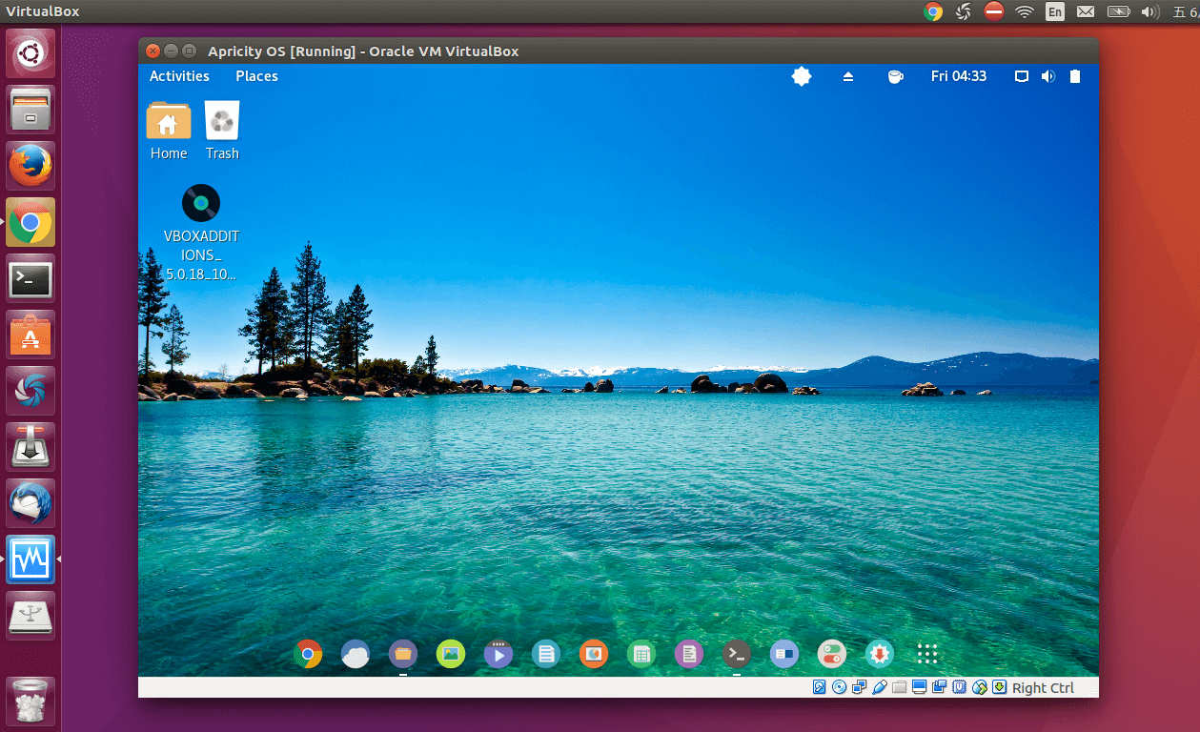Launch the file manager in the guest dock
1200x732 pixels.
403,654
